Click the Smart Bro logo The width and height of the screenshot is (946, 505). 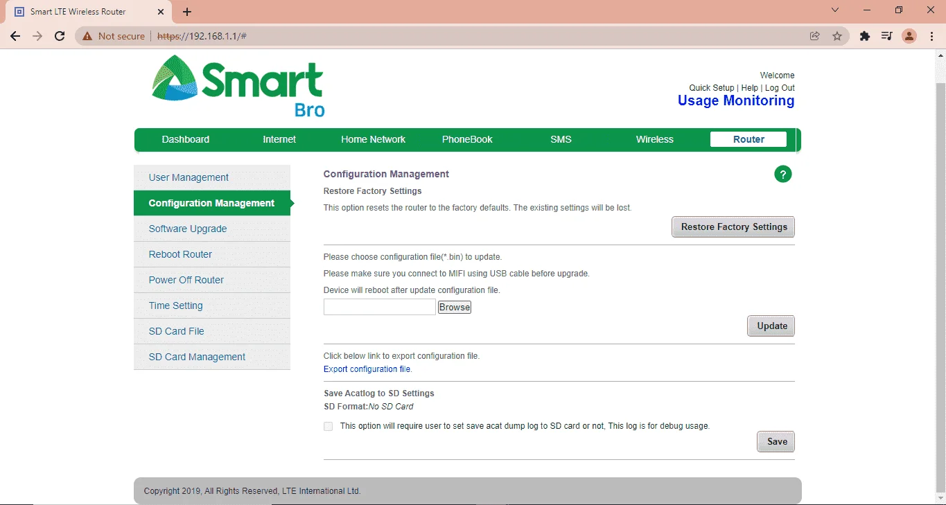pos(238,87)
